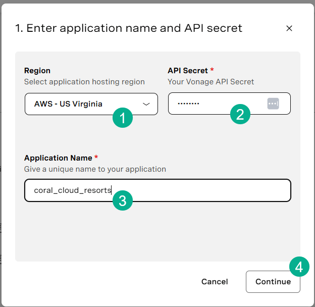
Task: Focus the API Secret input field
Action: coord(229,104)
